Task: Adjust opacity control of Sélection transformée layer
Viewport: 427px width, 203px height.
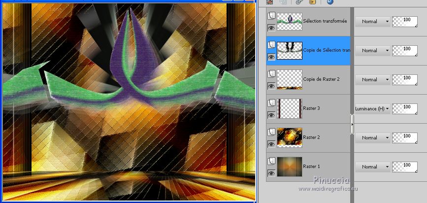Action: click(405, 22)
